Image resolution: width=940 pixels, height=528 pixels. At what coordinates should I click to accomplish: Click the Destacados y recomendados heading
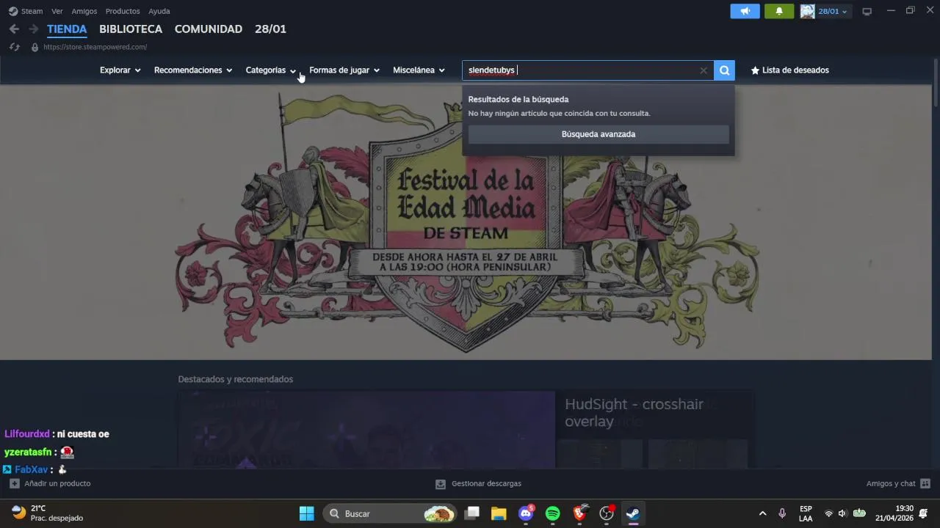[x=236, y=379]
